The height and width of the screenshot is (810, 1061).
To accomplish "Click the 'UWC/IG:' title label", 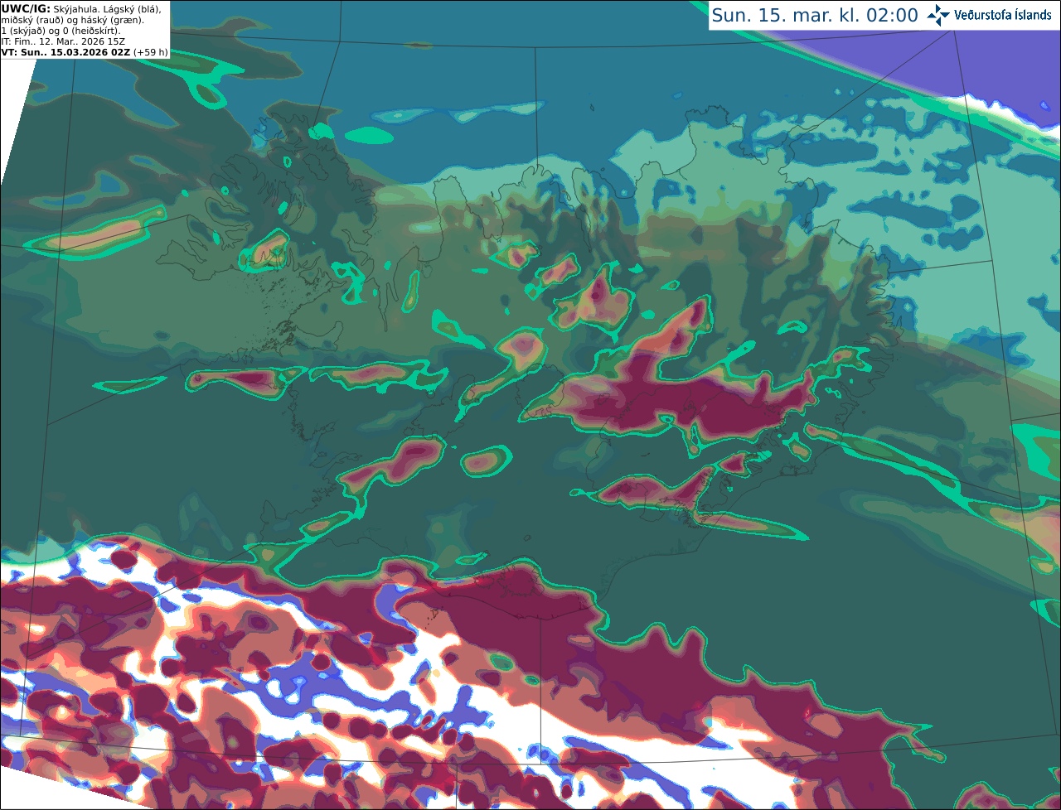I will point(26,9).
